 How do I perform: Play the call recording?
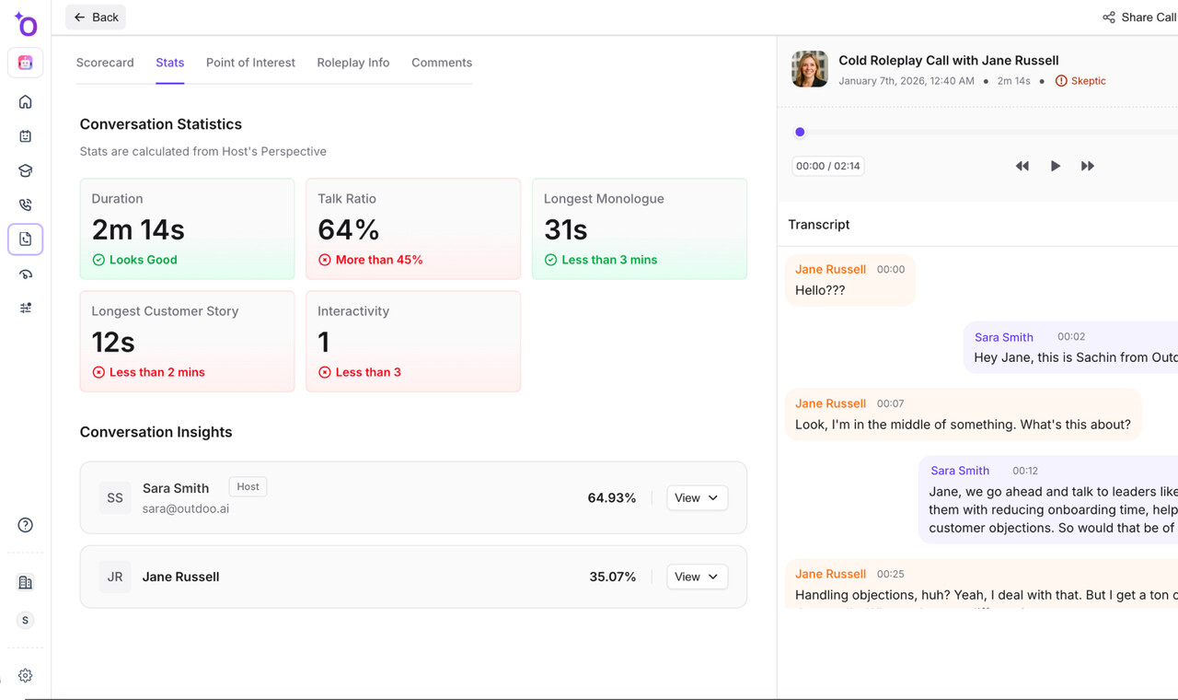click(x=1056, y=167)
